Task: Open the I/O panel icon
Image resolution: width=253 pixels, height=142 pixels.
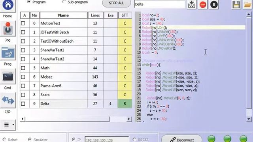Action: (x=8, y=100)
